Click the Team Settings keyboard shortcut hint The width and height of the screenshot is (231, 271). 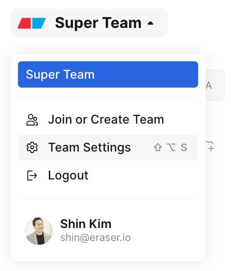170,147
